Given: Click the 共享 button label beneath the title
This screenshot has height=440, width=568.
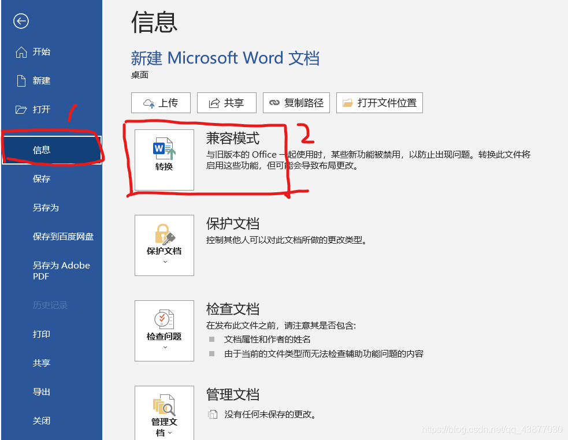Looking at the screenshot, I should 233,103.
